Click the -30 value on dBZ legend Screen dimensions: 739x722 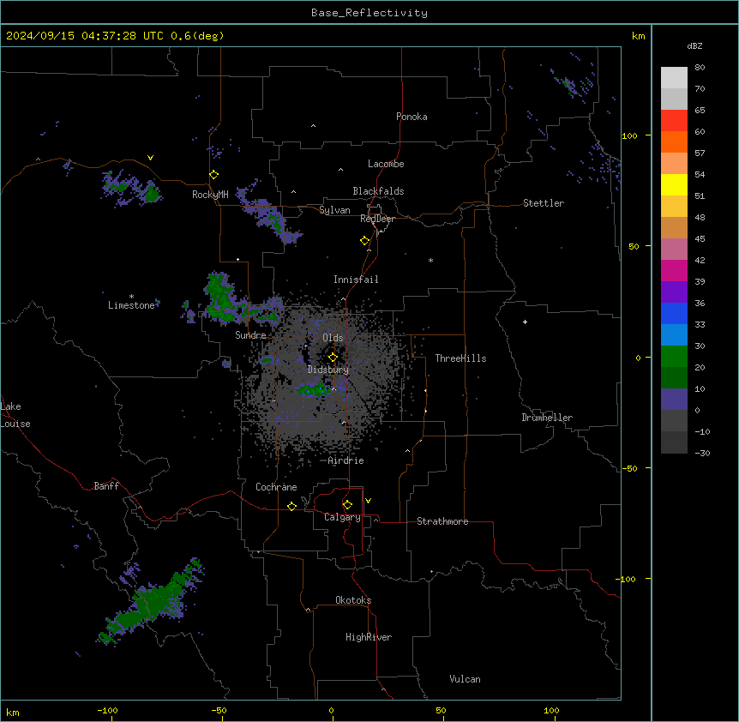pos(702,454)
